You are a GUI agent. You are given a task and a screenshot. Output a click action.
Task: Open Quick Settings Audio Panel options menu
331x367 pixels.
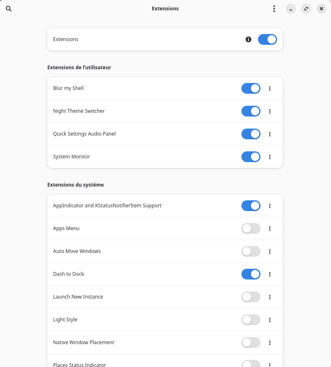tap(270, 134)
